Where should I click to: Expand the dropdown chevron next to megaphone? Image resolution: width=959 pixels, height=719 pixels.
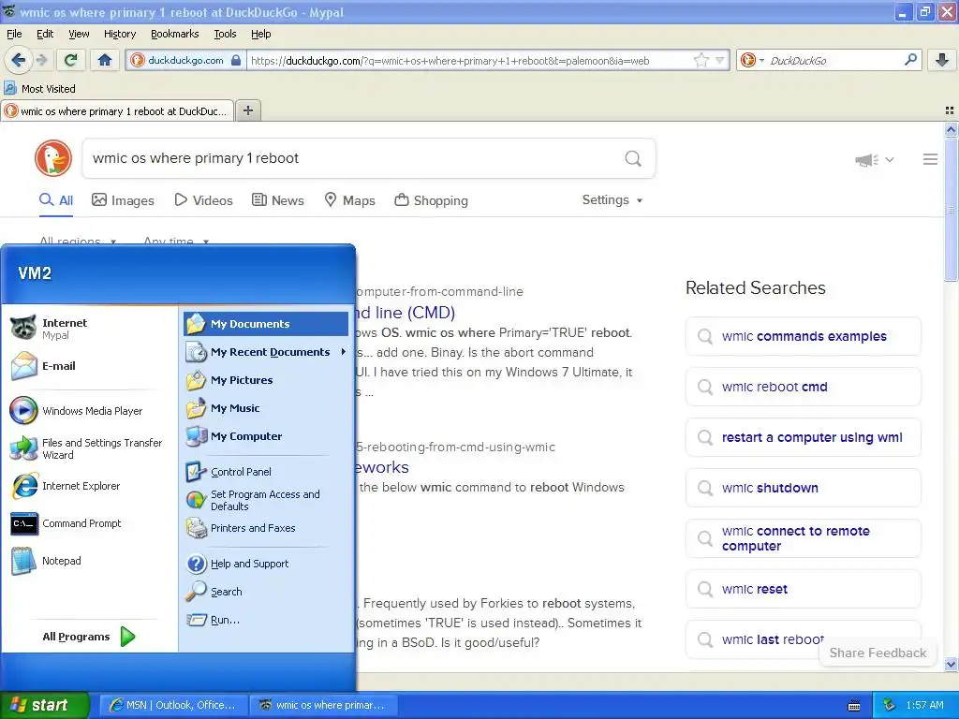(x=890, y=160)
